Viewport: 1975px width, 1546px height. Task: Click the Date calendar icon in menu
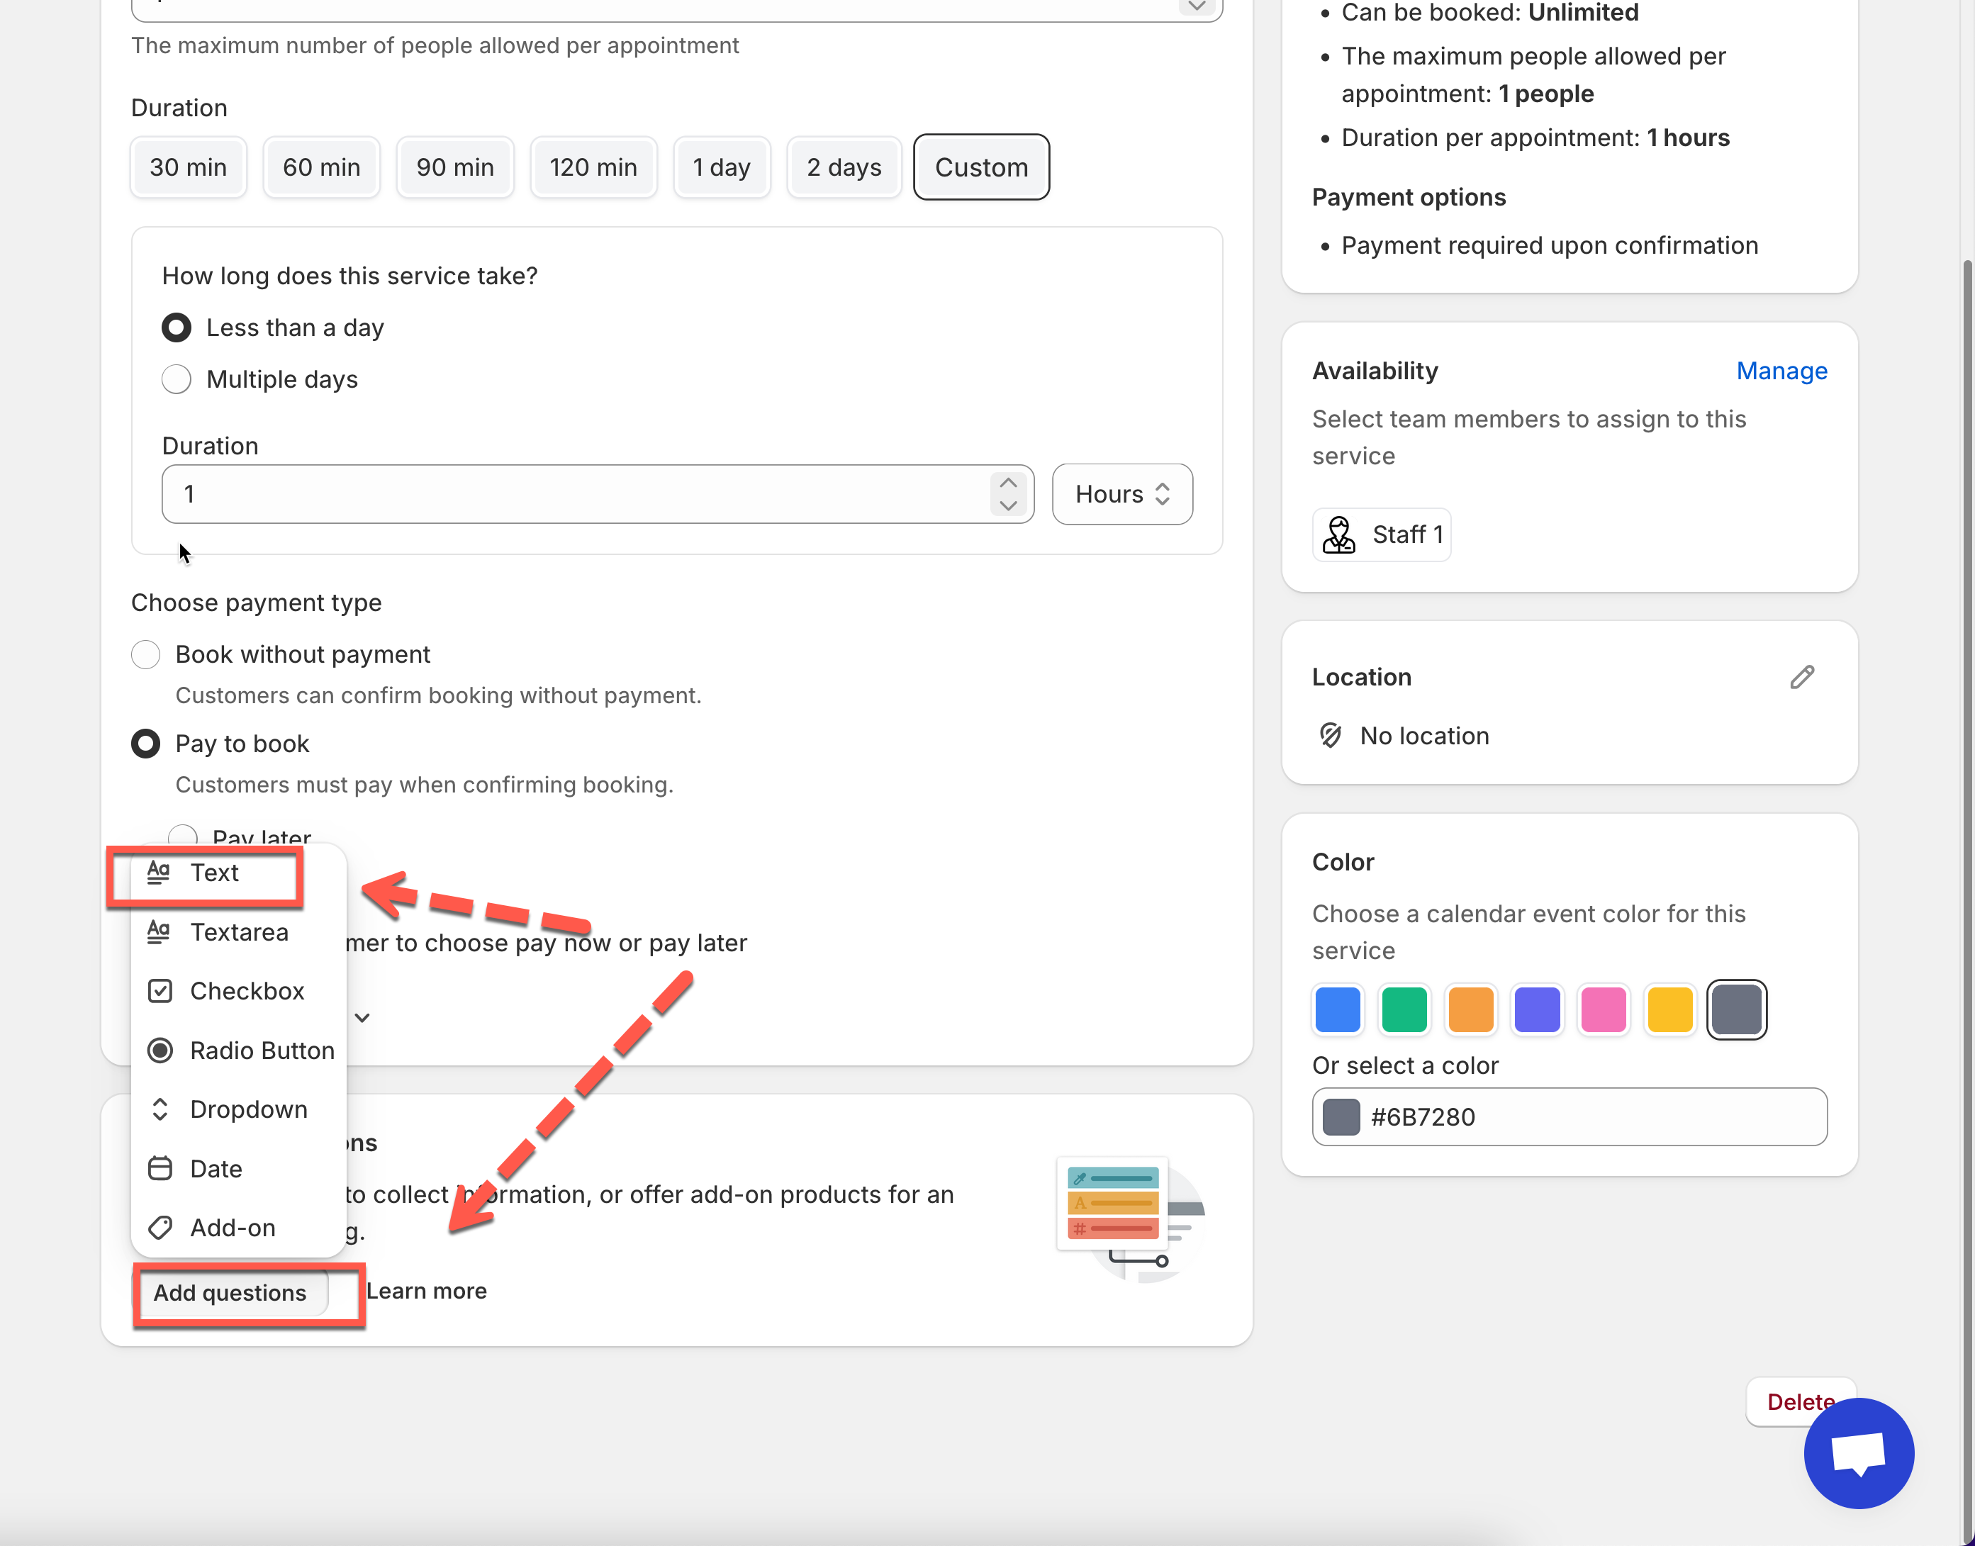coord(160,1169)
